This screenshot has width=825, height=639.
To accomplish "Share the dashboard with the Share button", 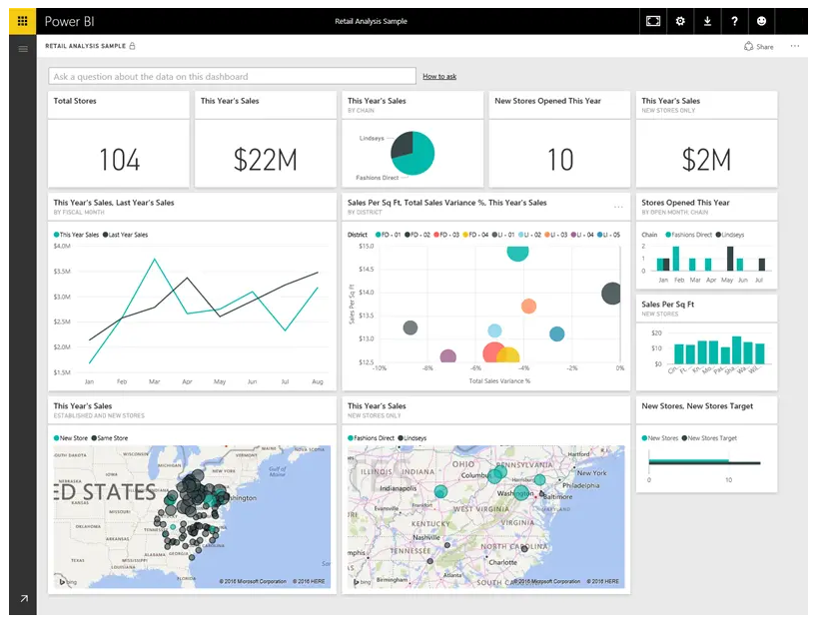I will [759, 46].
